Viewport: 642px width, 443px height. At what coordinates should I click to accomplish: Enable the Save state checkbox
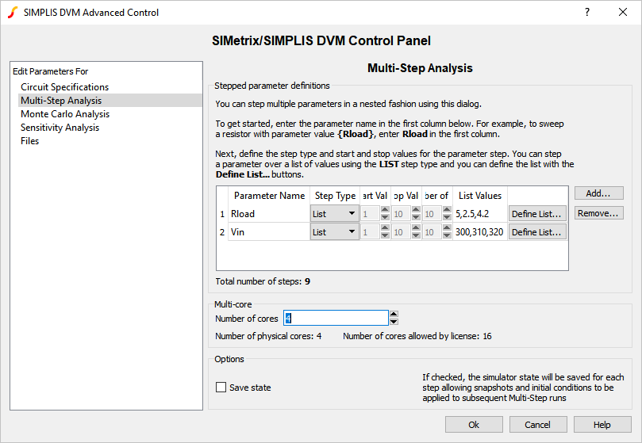pyautogui.click(x=221, y=388)
